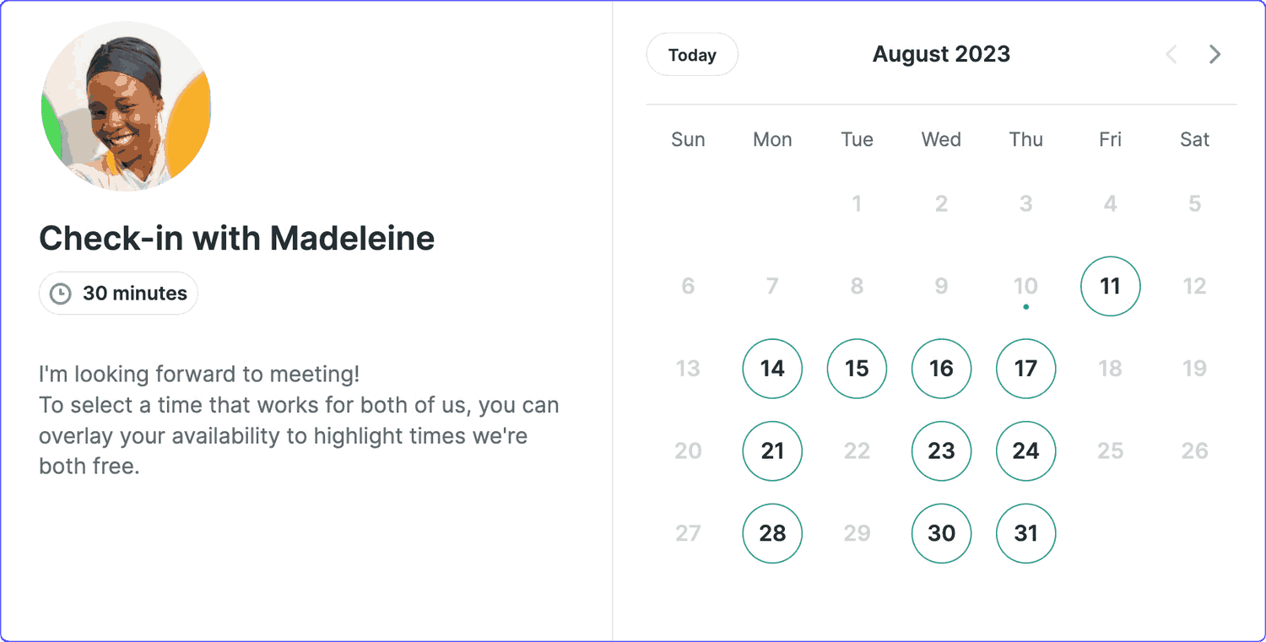
Task: Click Madeleine's profile photo
Action: pyautogui.click(x=126, y=106)
